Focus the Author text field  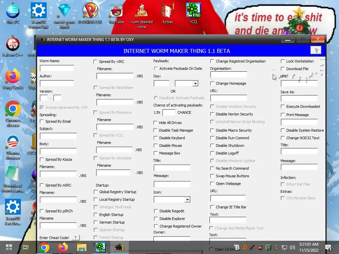click(57, 83)
